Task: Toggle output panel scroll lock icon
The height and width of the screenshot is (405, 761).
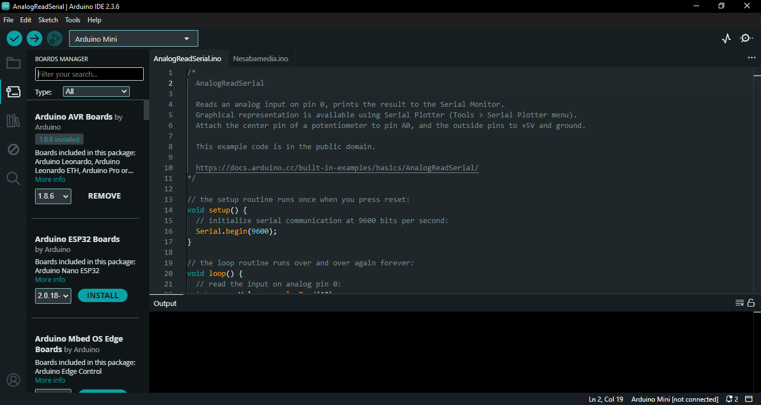Action: pos(751,303)
